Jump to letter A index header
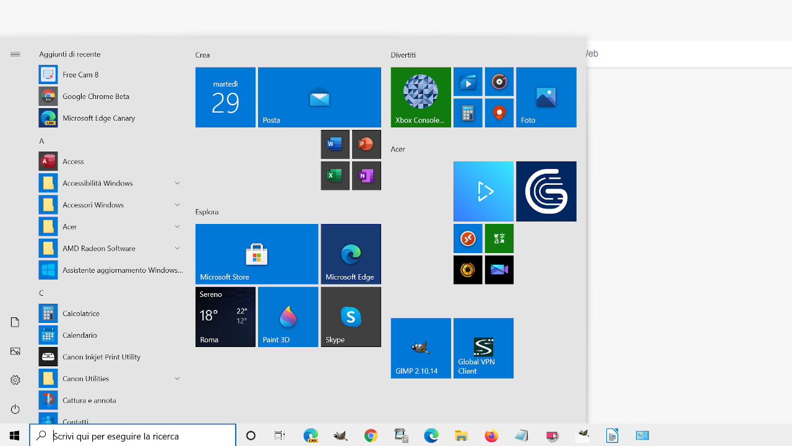 [x=41, y=141]
